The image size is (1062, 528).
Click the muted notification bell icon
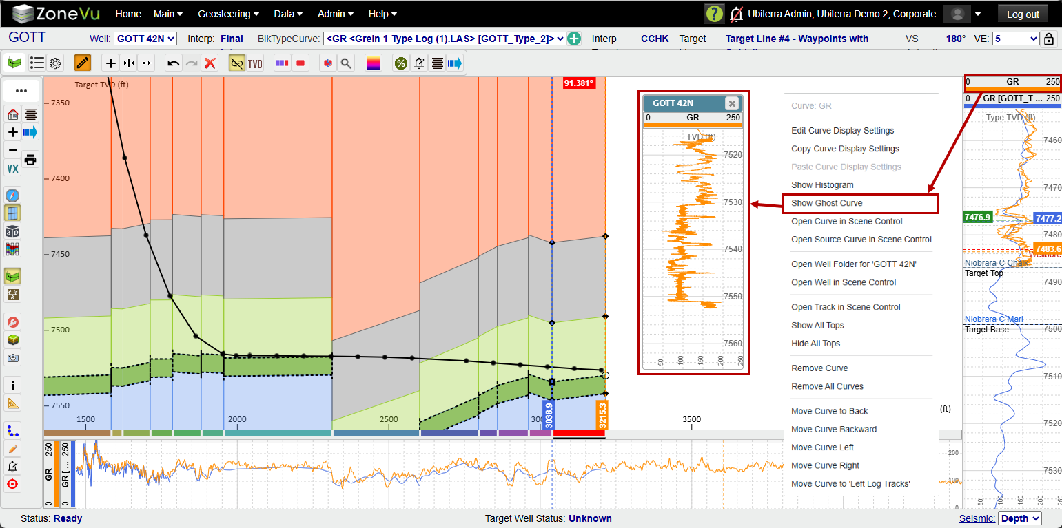click(736, 14)
